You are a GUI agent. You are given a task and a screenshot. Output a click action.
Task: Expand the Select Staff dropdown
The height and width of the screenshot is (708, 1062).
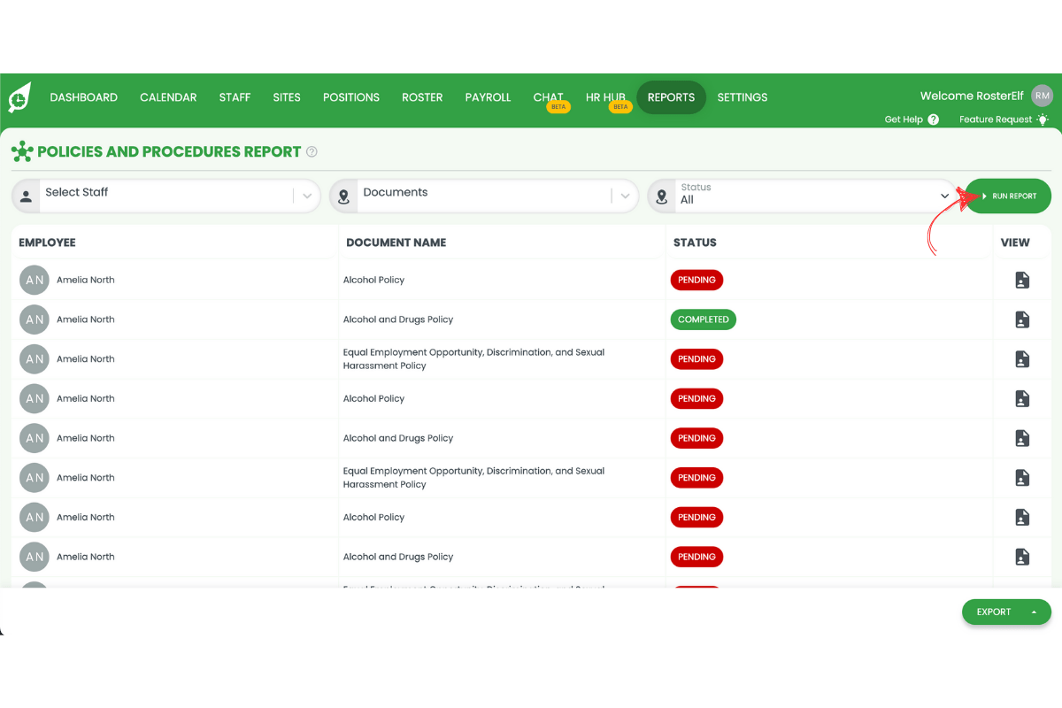pos(307,195)
